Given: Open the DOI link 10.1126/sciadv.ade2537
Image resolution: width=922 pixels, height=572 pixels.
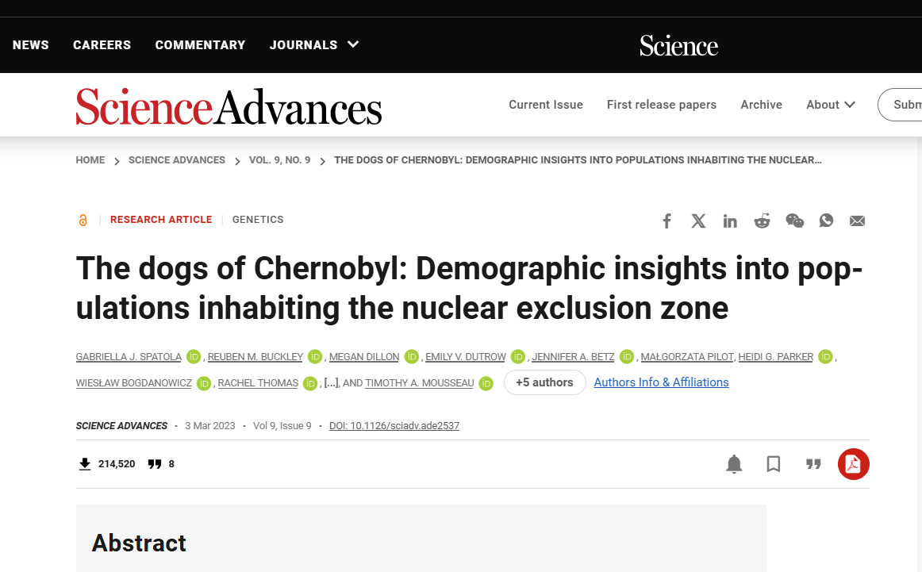Looking at the screenshot, I should (394, 425).
